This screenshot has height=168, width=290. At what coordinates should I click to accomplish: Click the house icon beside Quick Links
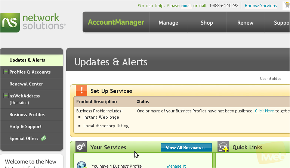pos(223,147)
